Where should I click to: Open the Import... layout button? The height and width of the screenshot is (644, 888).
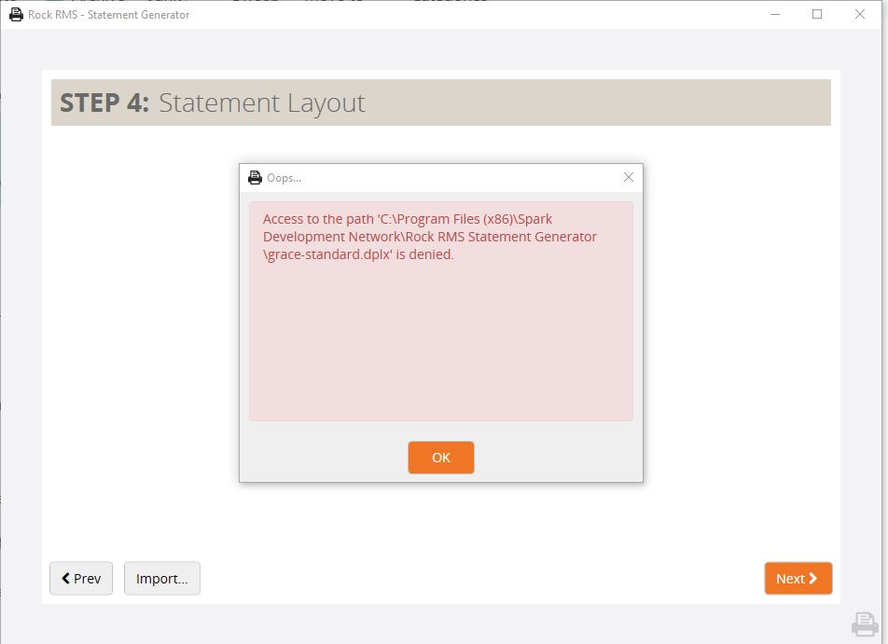pos(161,579)
